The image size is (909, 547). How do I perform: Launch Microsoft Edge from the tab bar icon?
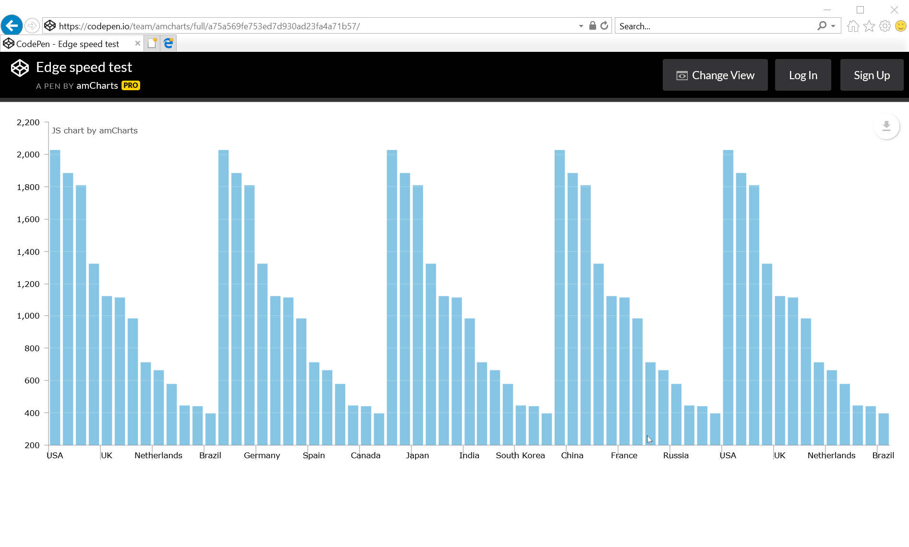(168, 43)
